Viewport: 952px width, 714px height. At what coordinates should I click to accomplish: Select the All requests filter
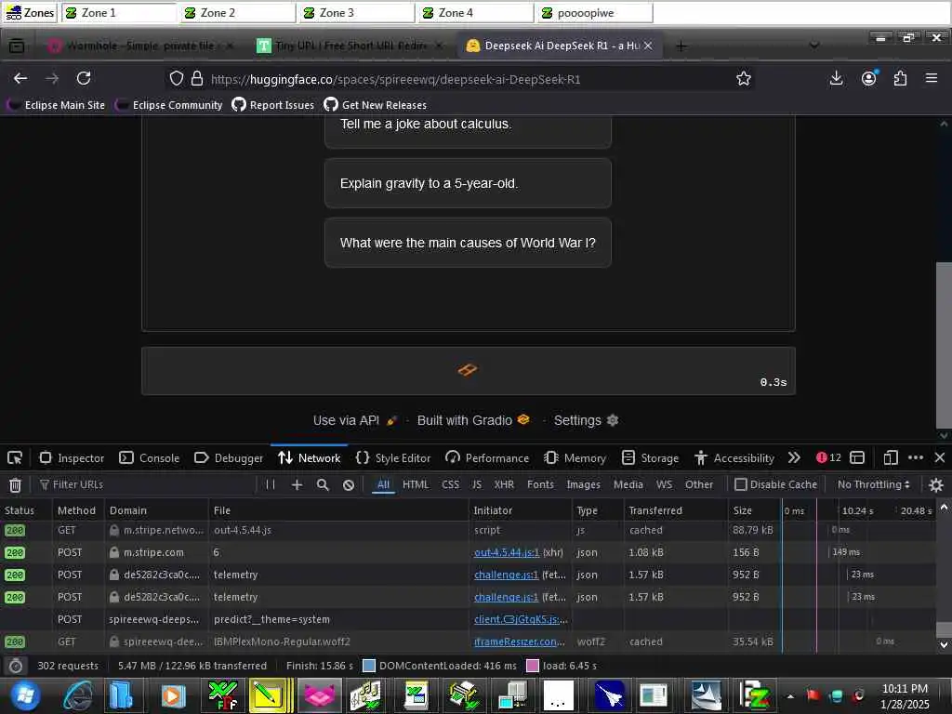click(383, 484)
